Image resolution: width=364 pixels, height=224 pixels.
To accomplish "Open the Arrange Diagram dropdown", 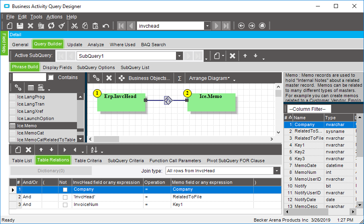I will [209, 78].
